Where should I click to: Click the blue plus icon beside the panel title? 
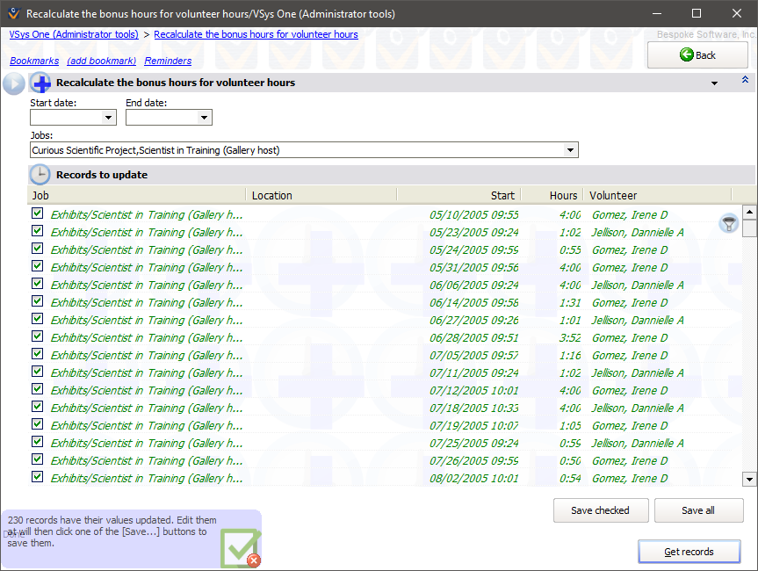[x=40, y=83]
